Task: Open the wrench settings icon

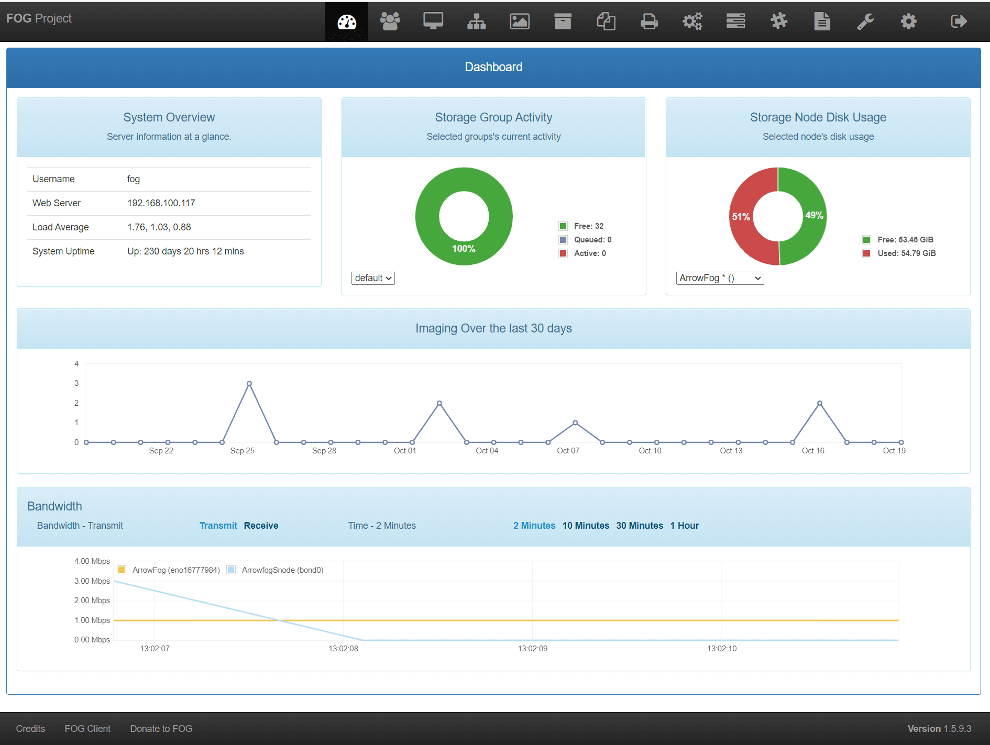Action: coord(865,21)
